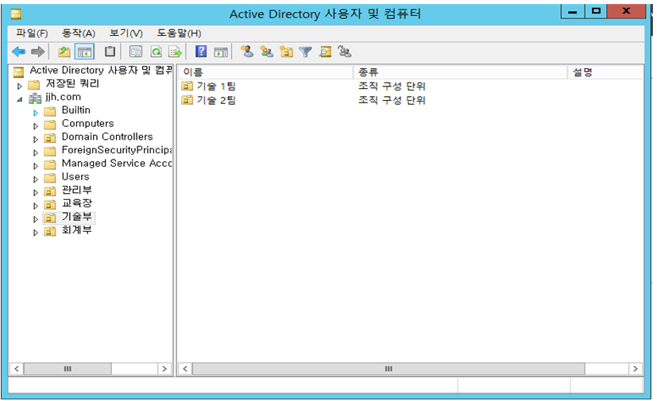Image resolution: width=657 pixels, height=401 pixels.
Task: Select the Users tree item
Action: point(75,176)
